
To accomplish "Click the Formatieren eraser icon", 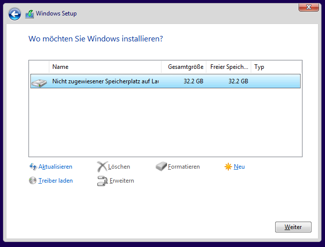I will pos(161,166).
